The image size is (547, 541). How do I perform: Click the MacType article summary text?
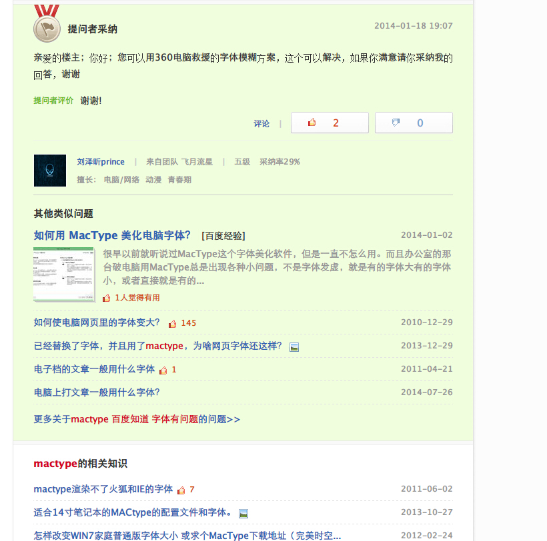[277, 267]
